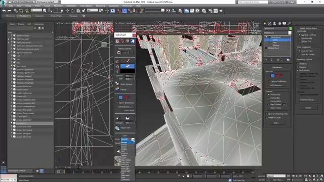Click the Redo arrow in main toolbar

[9, 11]
